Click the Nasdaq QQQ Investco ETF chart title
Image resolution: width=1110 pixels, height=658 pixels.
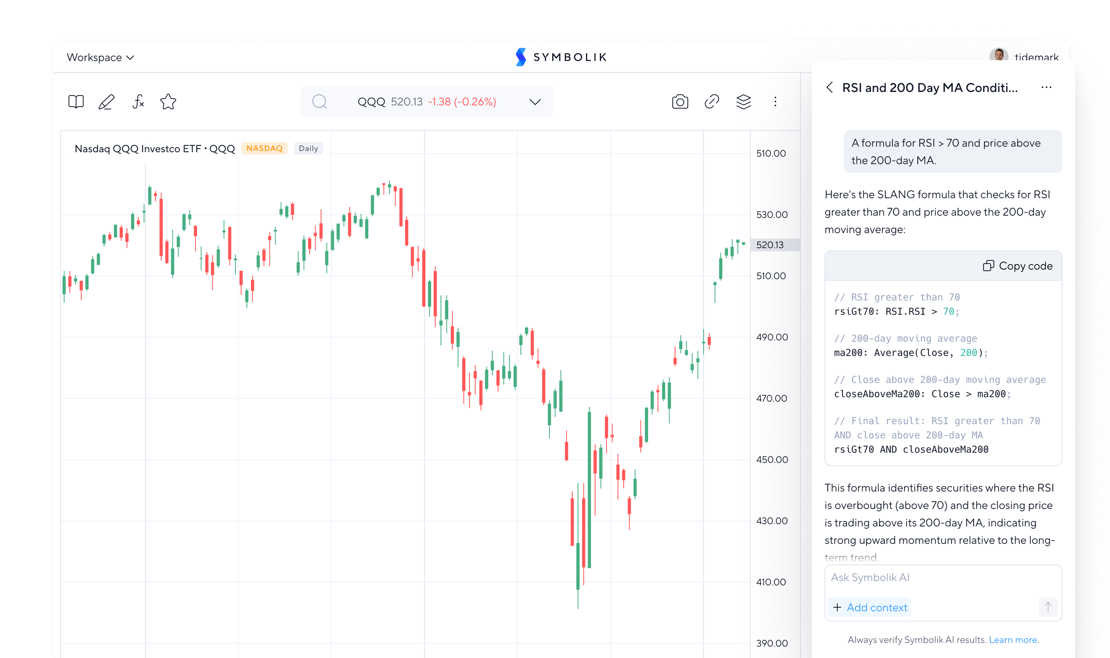155,149
